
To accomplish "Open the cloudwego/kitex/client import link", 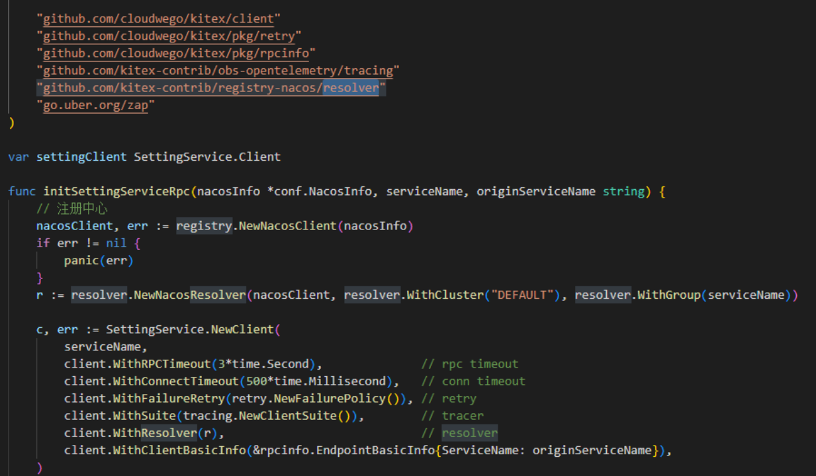I will pos(158,19).
